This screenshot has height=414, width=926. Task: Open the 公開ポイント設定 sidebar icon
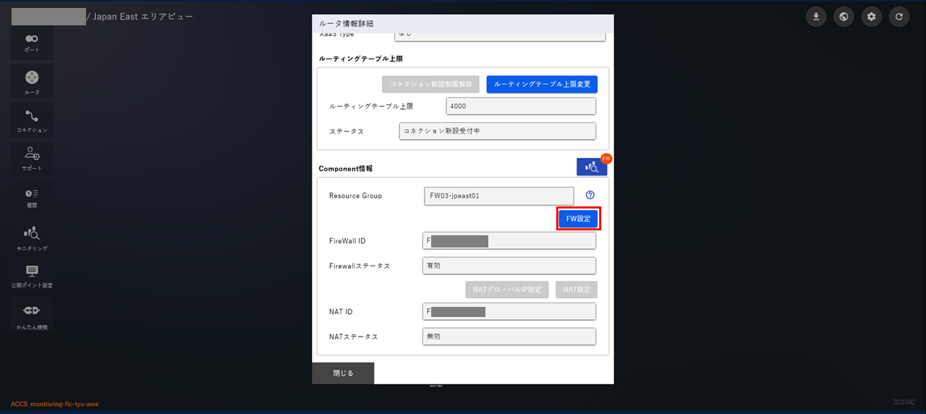32,275
